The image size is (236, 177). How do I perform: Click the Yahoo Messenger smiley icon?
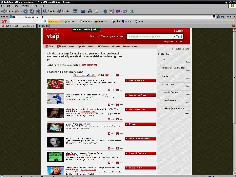96,21
